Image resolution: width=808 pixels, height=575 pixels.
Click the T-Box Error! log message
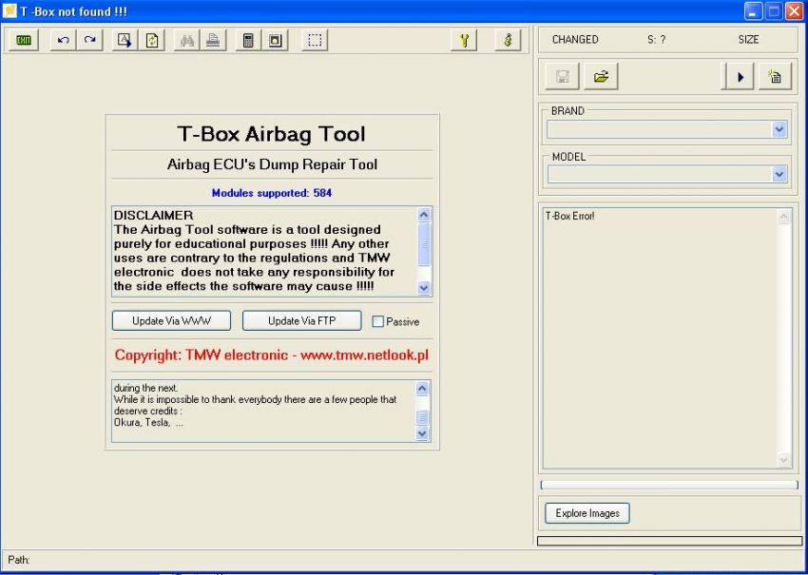pyautogui.click(x=570, y=216)
